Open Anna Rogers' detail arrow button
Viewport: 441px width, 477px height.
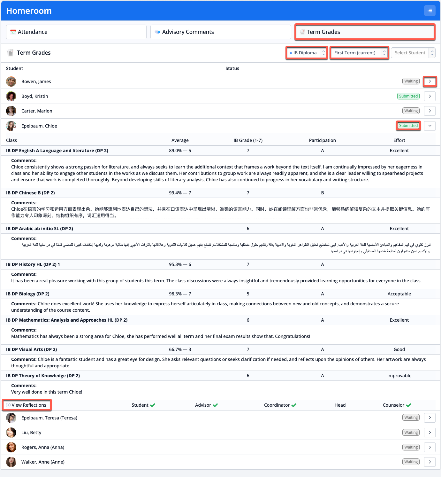coord(430,447)
